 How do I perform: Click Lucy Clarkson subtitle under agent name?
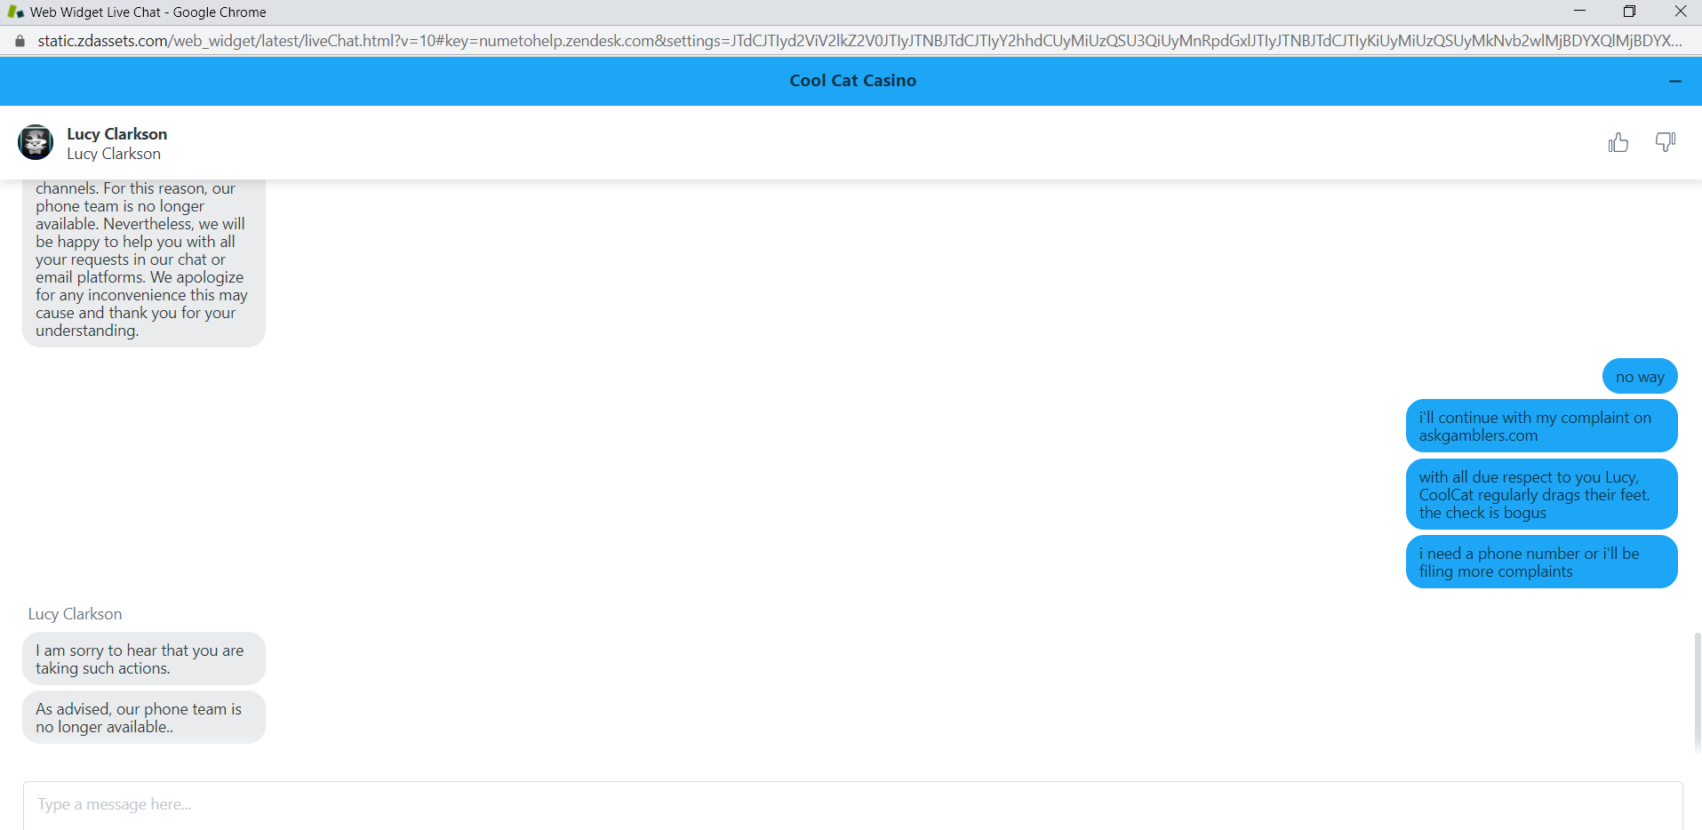[114, 154]
